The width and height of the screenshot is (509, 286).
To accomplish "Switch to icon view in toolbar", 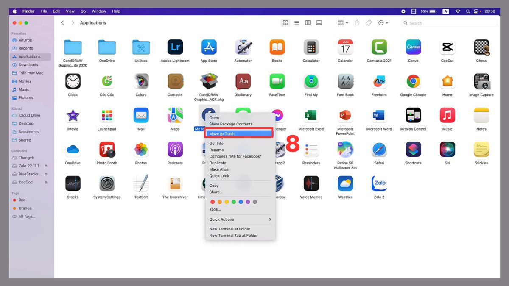I will click(x=285, y=23).
